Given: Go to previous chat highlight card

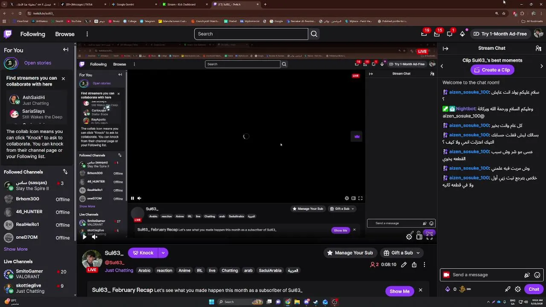Looking at the screenshot, I should (442, 66).
